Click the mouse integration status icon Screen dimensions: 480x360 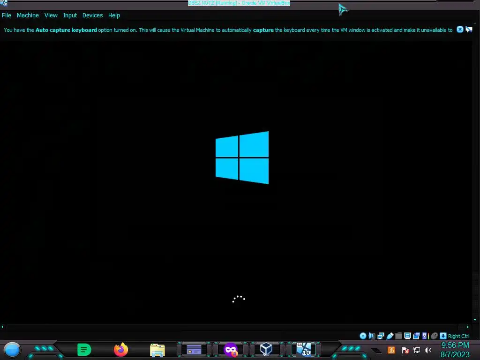click(x=434, y=336)
